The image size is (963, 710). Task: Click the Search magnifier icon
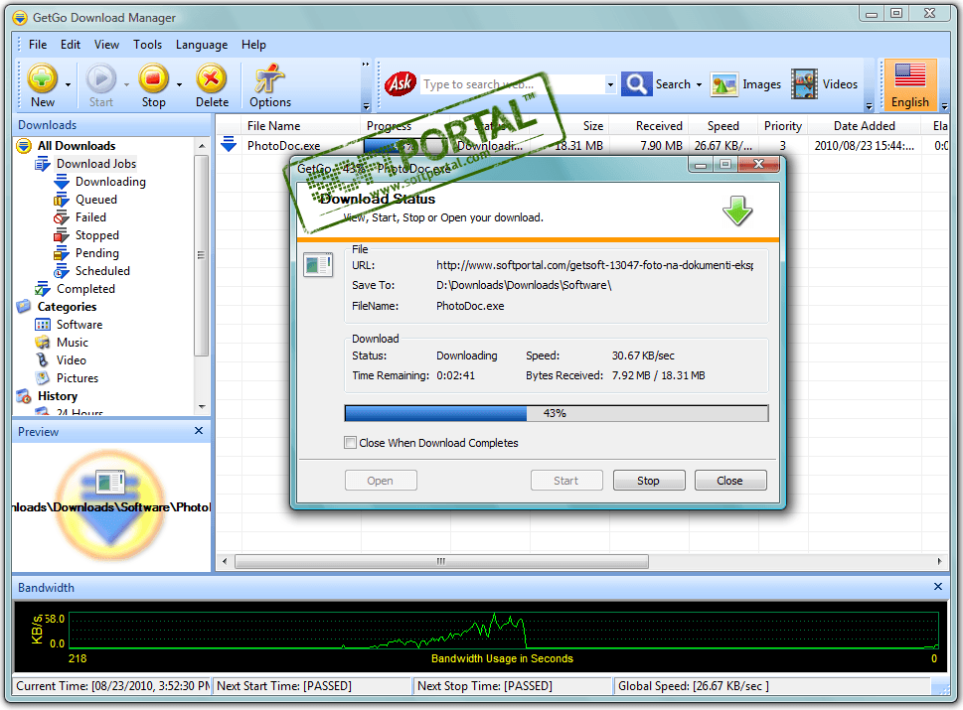tap(636, 83)
